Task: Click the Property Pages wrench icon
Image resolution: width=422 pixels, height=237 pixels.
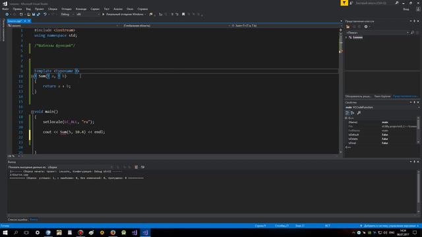Action: [359, 113]
